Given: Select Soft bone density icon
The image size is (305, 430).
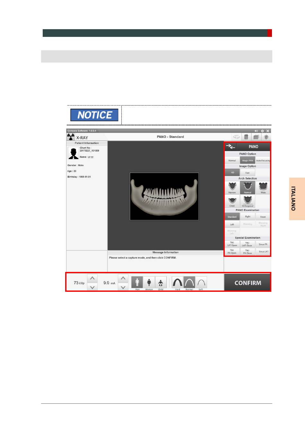Looking at the screenshot, I should pos(201,282).
